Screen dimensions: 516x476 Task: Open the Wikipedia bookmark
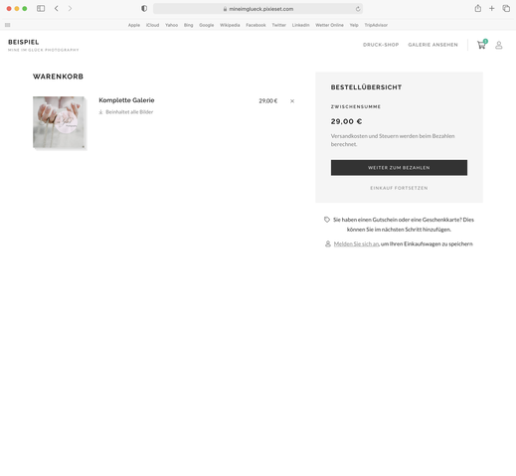[230, 25]
